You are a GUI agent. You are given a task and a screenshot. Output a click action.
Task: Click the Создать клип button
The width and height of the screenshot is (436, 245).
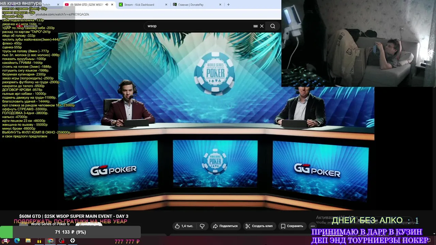point(259,226)
